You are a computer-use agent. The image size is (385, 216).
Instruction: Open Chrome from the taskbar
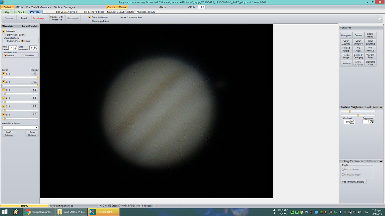coord(28,212)
